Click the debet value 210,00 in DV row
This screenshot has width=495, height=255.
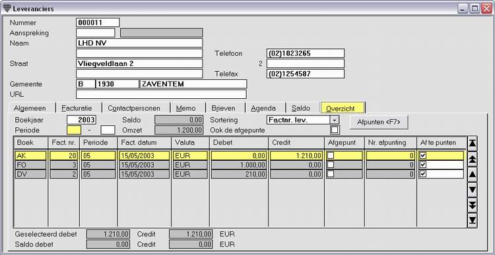coord(239,174)
